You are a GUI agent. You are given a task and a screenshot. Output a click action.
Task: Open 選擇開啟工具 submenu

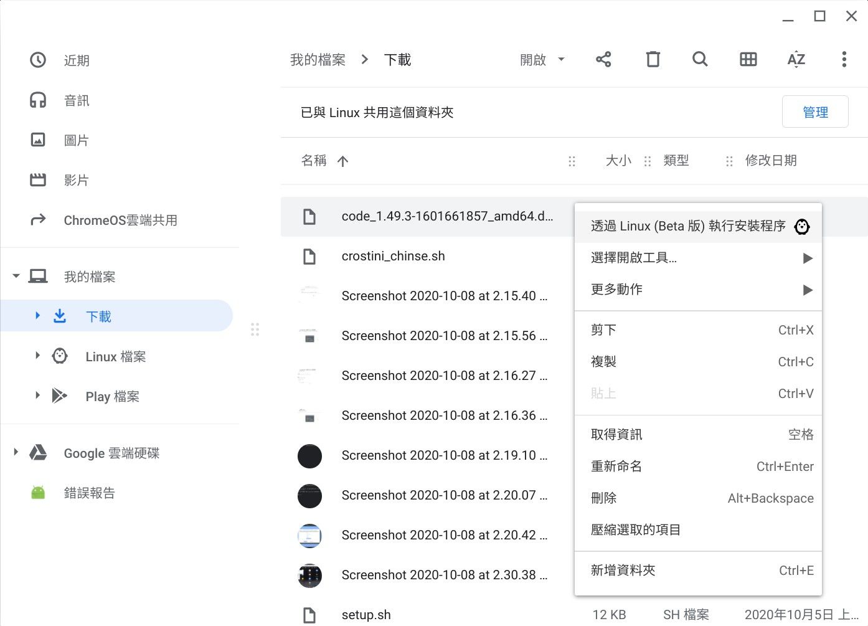coord(634,258)
